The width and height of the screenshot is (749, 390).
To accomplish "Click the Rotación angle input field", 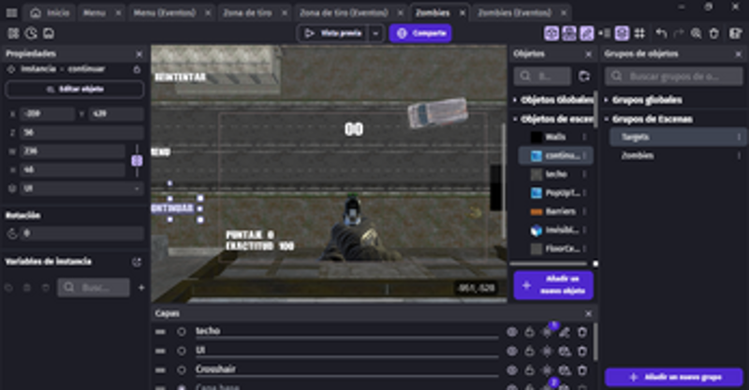I will coord(82,234).
